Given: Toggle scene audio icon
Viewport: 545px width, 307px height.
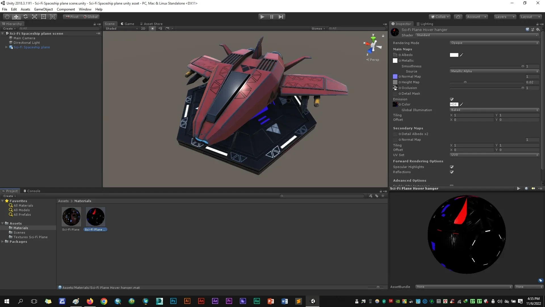Looking at the screenshot, I should 160,28.
